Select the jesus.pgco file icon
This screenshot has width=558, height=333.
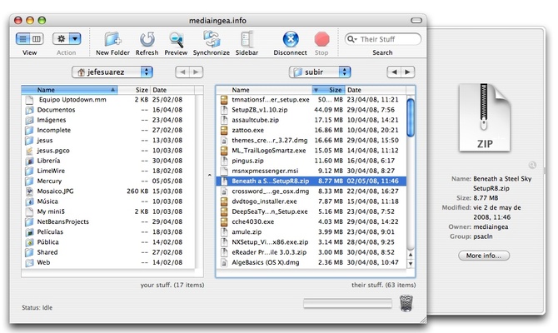(x=29, y=151)
